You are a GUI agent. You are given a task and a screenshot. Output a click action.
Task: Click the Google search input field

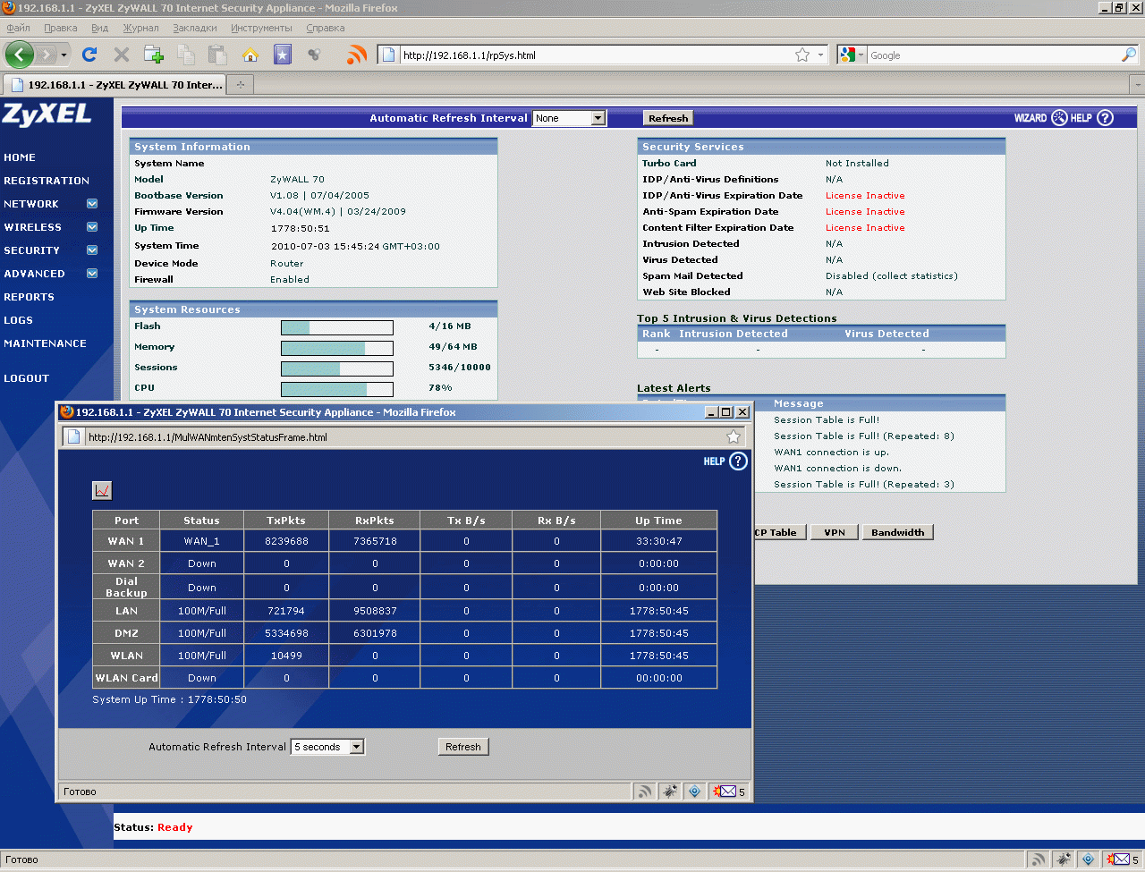[993, 55]
